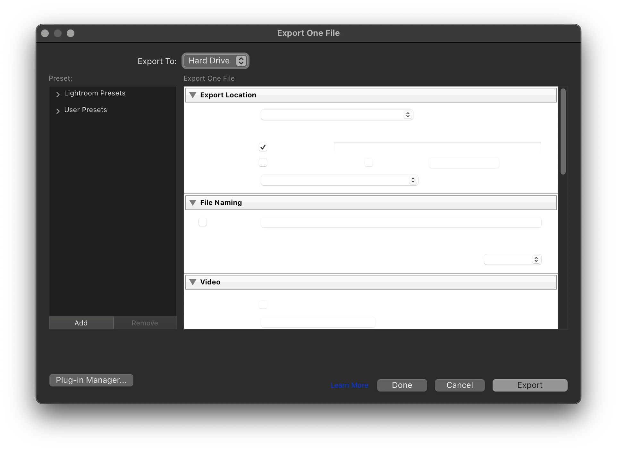Collapse the Video section triangle

[193, 282]
